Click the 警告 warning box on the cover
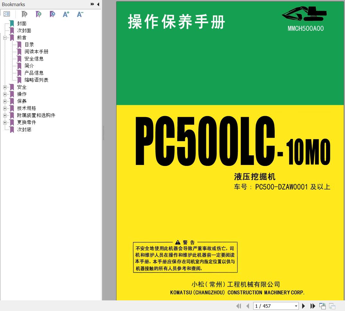This screenshot has height=311, width=345. pos(185,257)
